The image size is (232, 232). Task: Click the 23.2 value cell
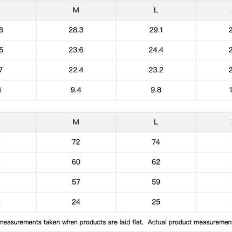[x=156, y=70]
